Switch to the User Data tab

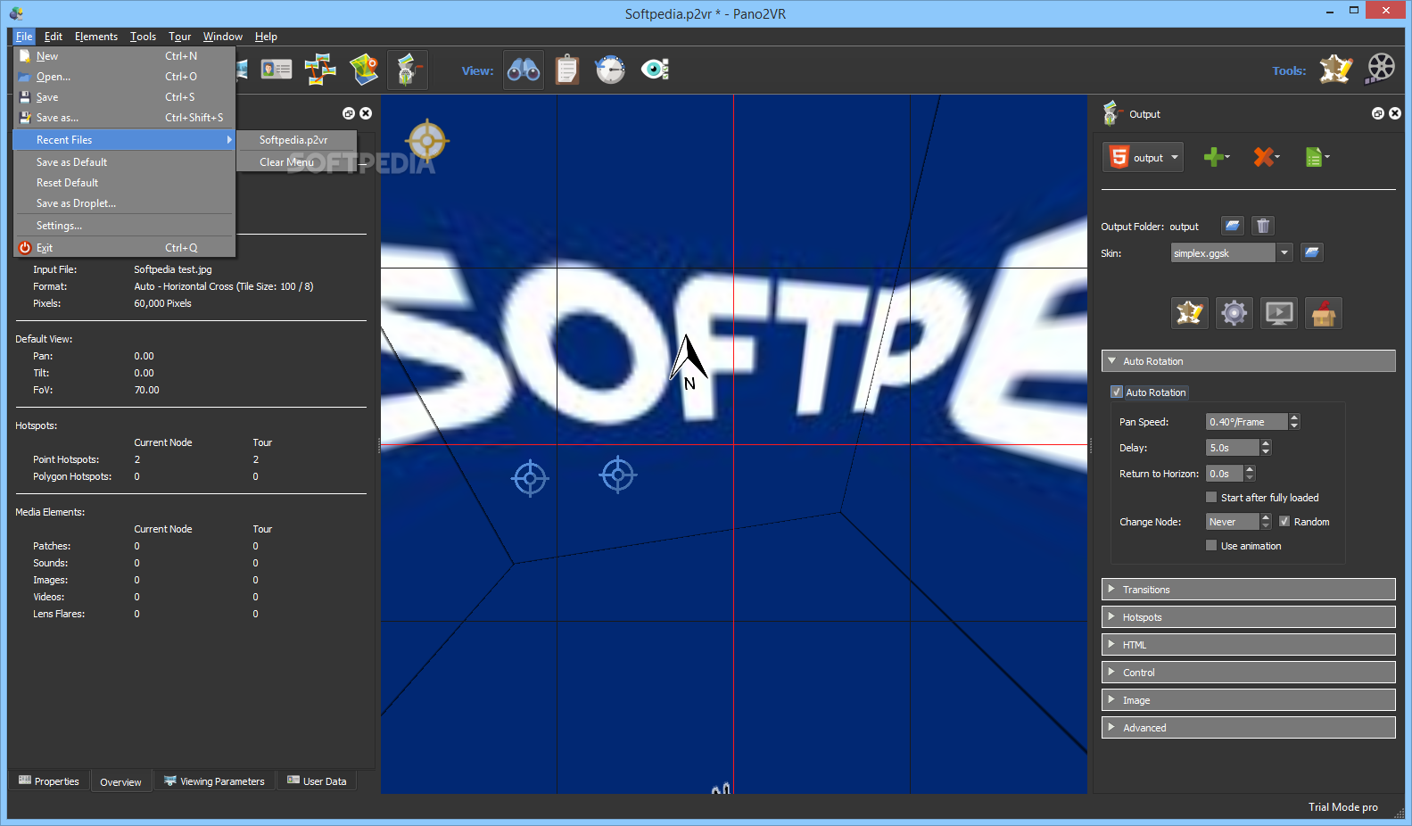coord(317,781)
